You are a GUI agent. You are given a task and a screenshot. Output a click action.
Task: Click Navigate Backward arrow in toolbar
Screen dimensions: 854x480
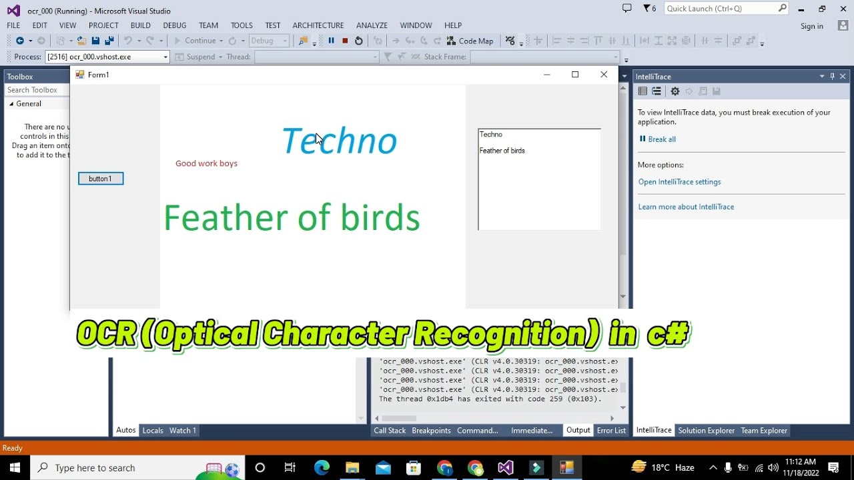[x=19, y=41]
